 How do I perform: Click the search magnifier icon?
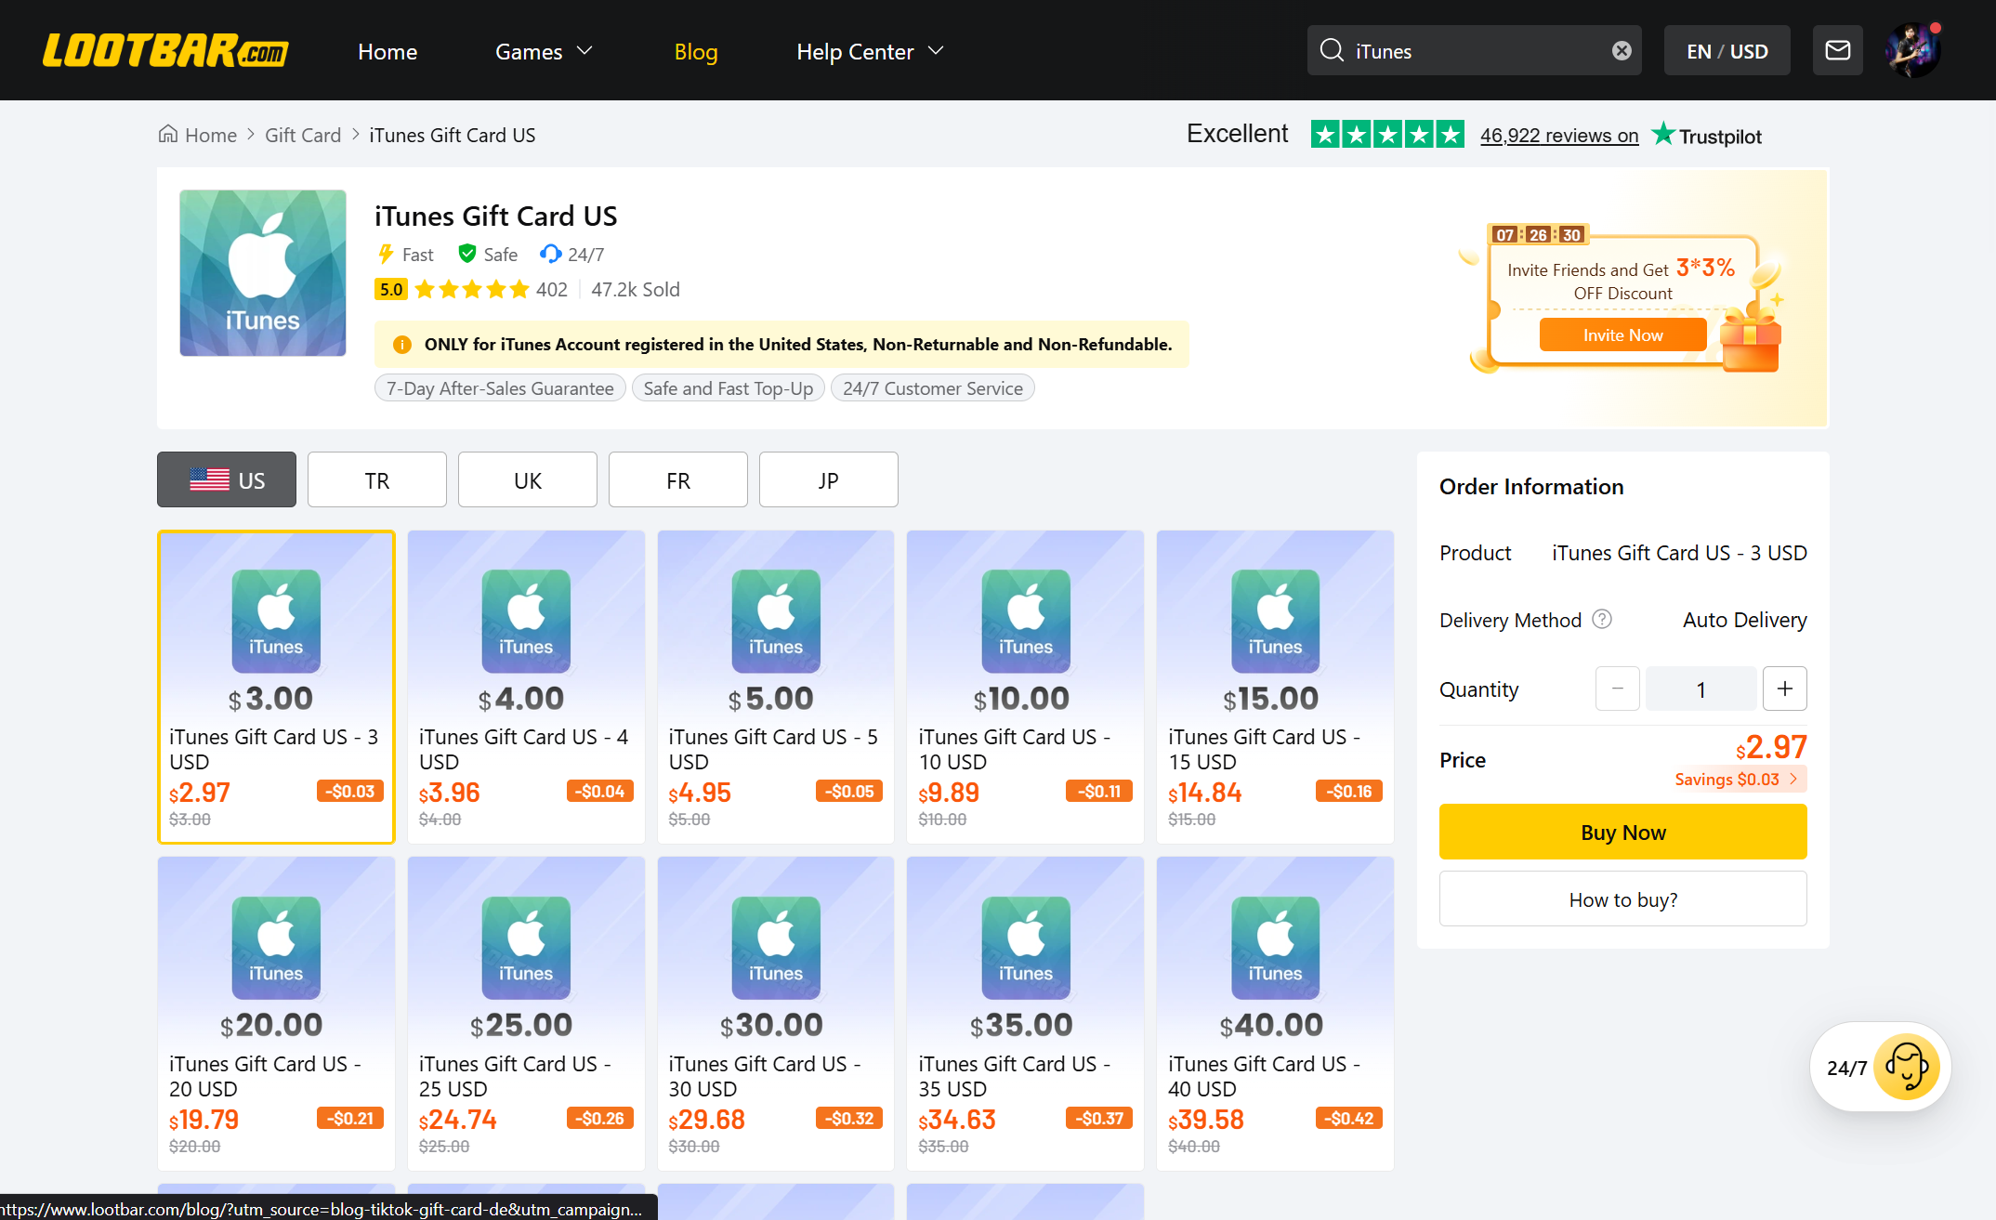click(x=1332, y=50)
